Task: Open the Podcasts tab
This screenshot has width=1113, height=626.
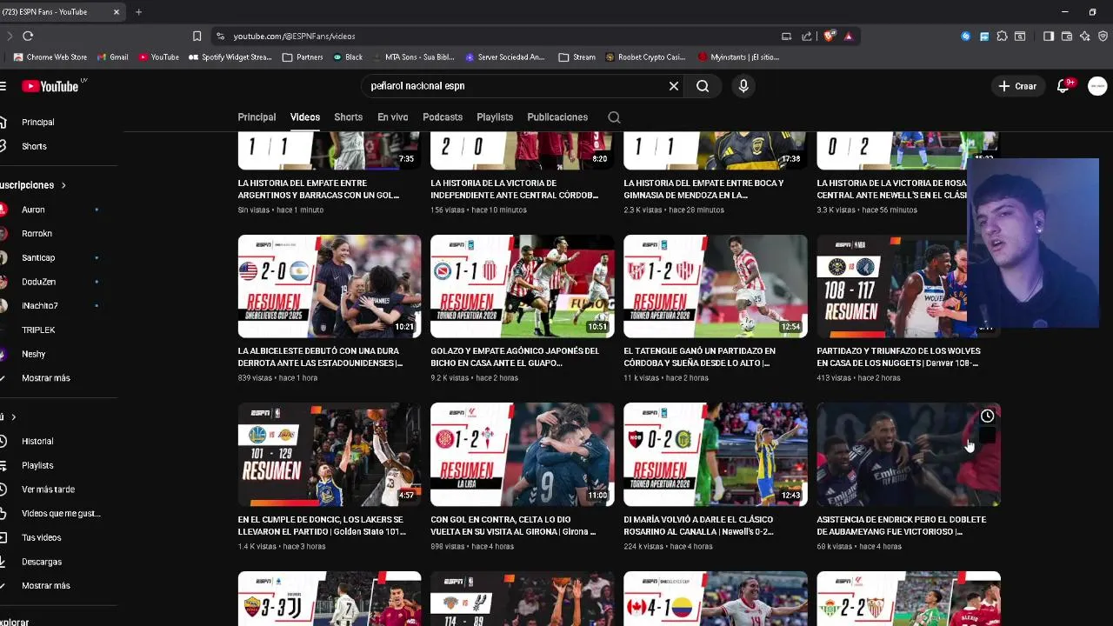Action: point(443,117)
